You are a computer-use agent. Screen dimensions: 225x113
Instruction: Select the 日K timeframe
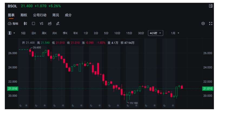point(34,33)
